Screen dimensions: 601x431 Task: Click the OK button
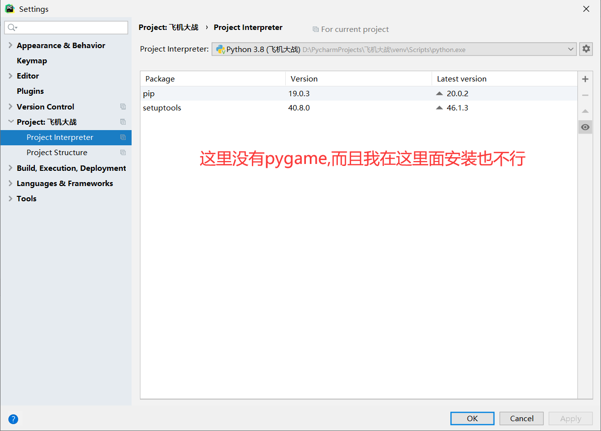472,418
